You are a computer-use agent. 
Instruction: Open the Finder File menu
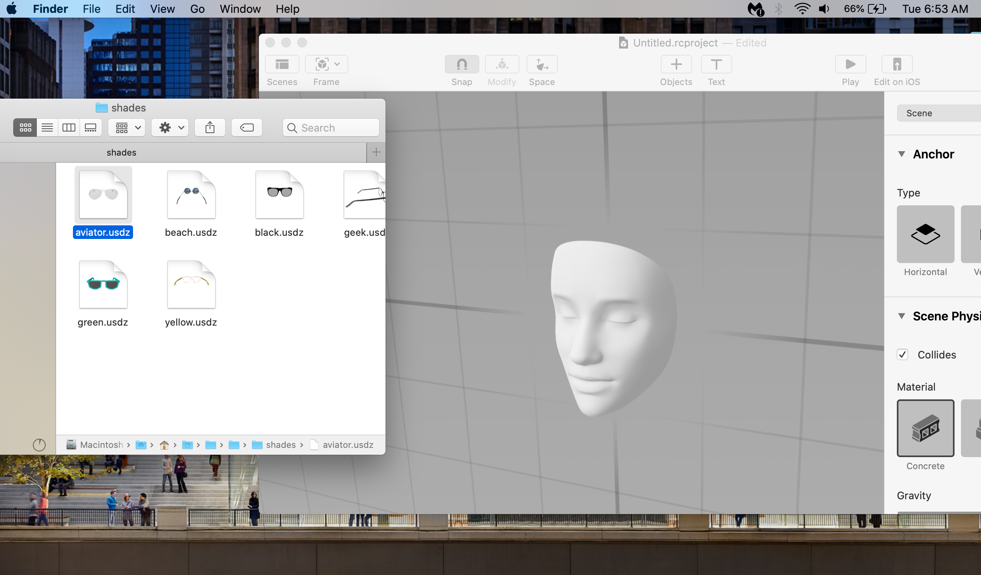(x=91, y=9)
